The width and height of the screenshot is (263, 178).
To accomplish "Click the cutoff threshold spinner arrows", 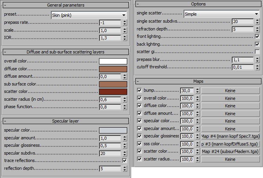I will coord(258,67).
